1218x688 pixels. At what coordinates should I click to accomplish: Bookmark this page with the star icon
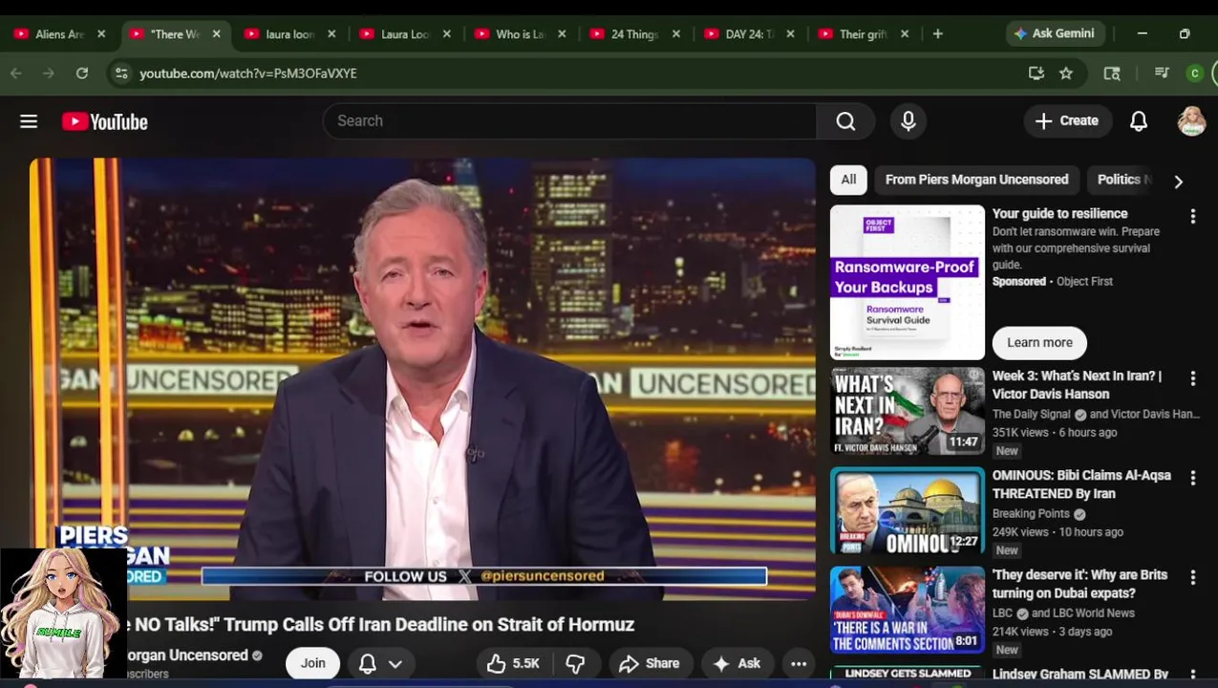[x=1066, y=73]
